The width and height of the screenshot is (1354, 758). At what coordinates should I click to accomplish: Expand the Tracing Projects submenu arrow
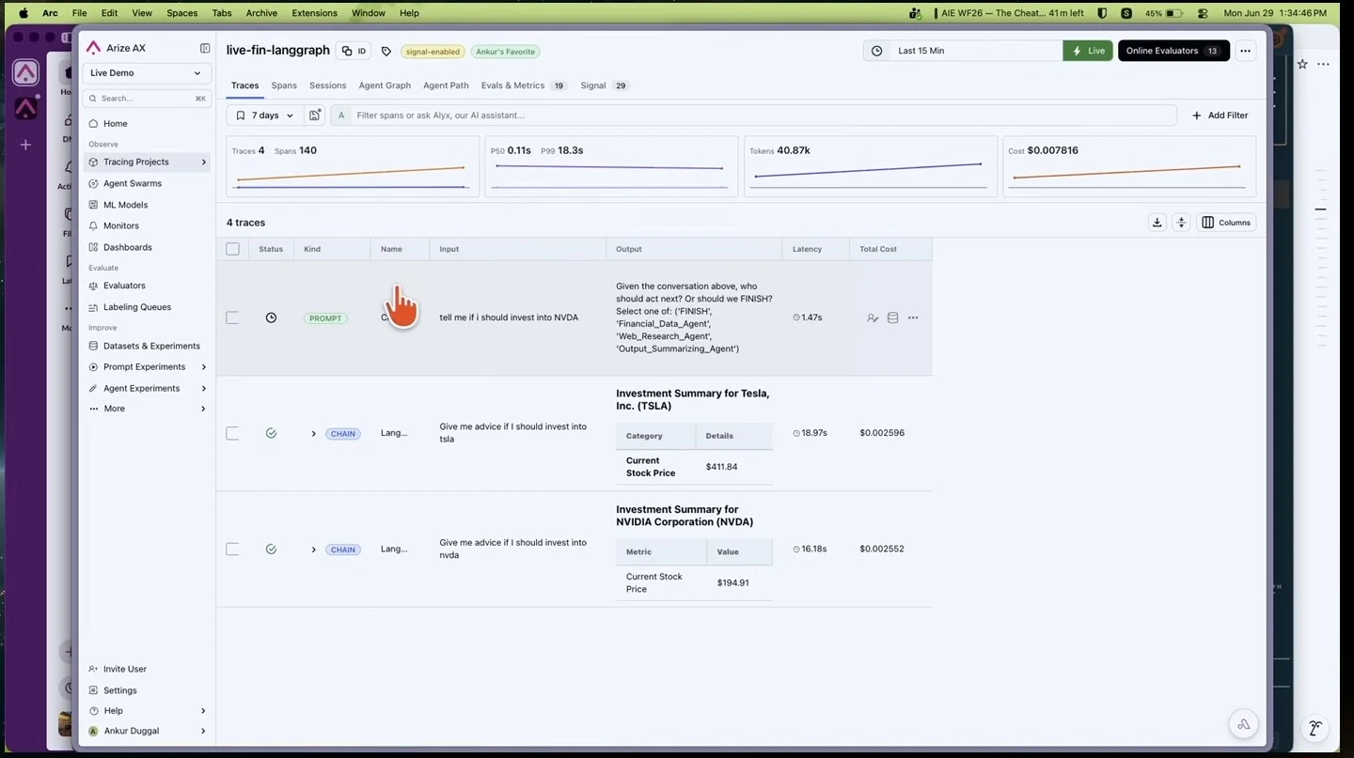203,162
